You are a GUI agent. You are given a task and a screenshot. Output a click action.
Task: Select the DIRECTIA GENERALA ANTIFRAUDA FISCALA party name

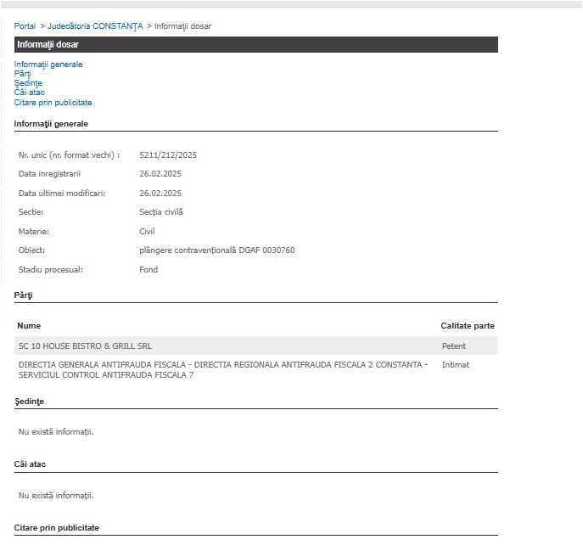(223, 370)
